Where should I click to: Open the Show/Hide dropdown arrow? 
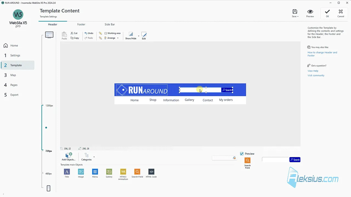(138, 36)
